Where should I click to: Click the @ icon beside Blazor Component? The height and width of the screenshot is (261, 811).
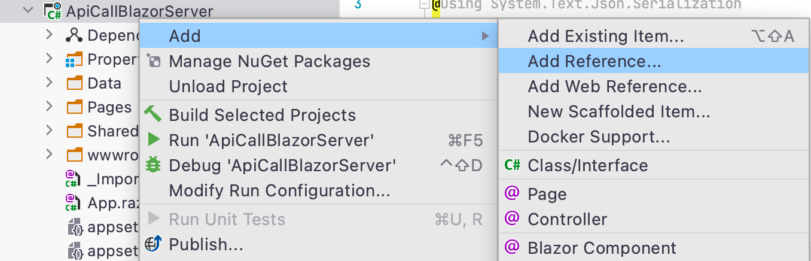[512, 247]
